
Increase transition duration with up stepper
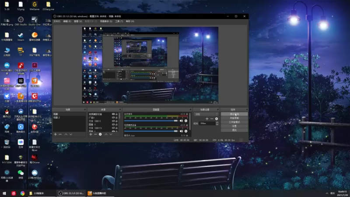click(x=217, y=123)
